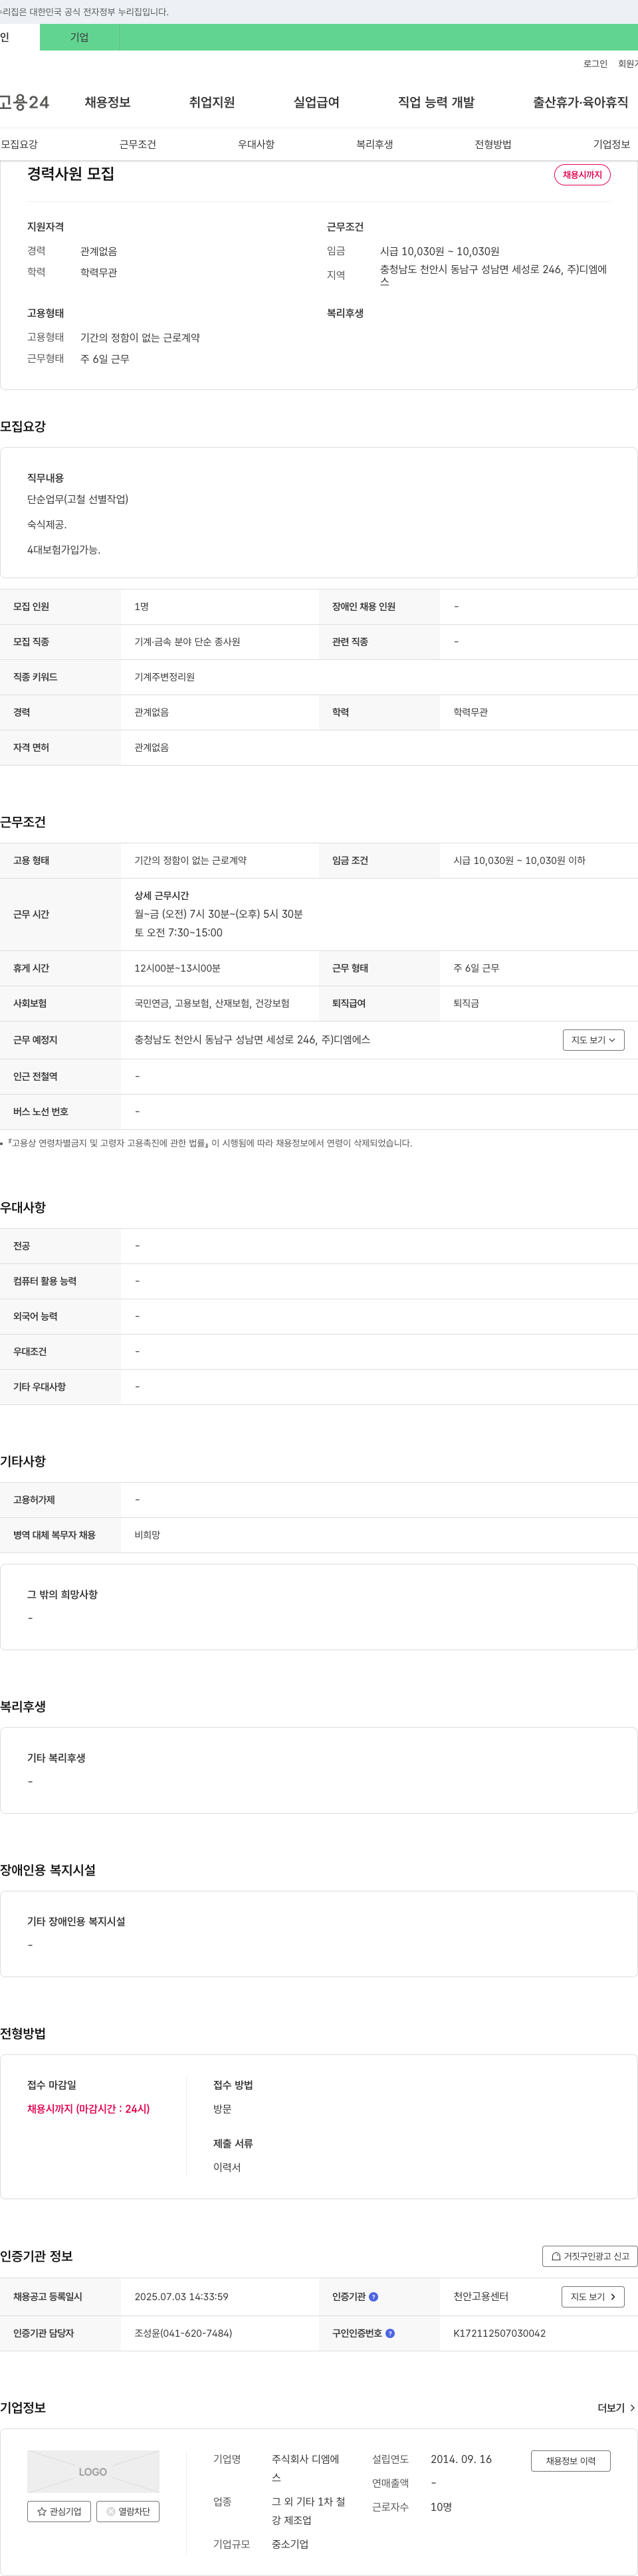Screen dimensions: 638x2576
Task: Click the 거짓구인광고 신고 button
Action: tap(590, 2256)
